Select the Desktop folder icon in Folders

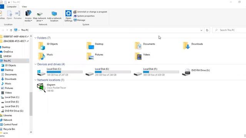(90, 46)
